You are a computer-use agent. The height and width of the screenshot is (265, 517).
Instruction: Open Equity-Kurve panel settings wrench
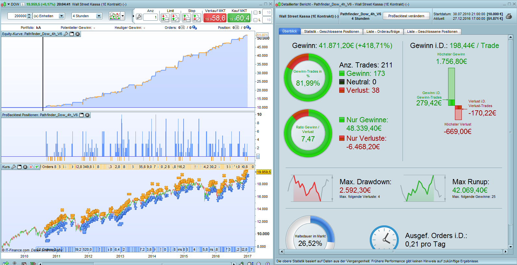tap(66, 34)
